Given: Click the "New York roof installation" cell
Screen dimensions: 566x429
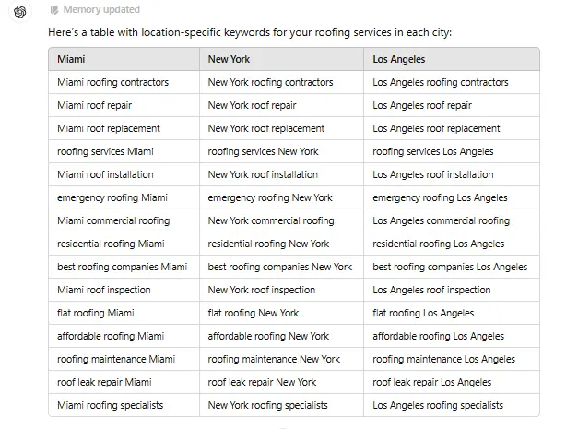Looking at the screenshot, I should (x=263, y=174).
